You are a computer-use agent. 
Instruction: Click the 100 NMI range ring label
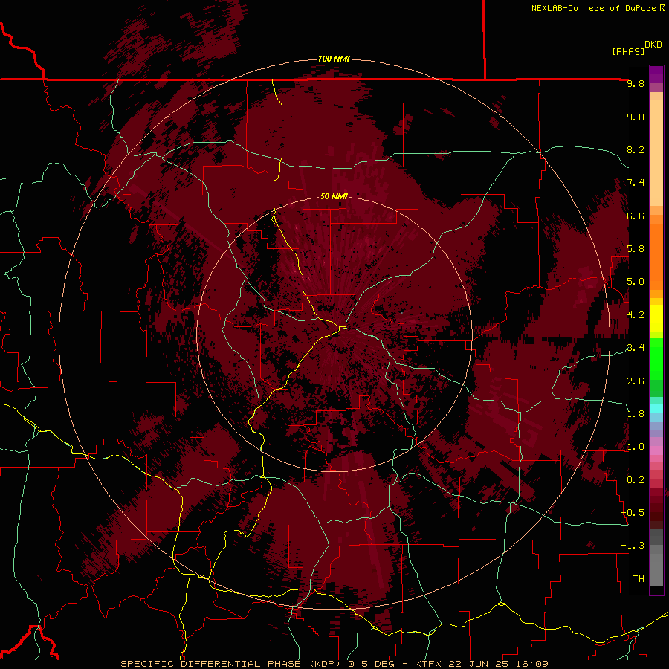coord(334,59)
